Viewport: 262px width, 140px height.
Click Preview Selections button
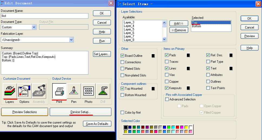click(x=25, y=112)
